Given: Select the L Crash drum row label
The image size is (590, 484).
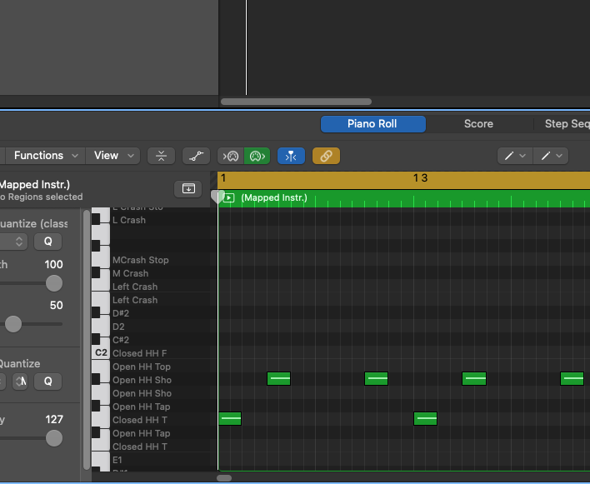Looking at the screenshot, I should (x=128, y=220).
